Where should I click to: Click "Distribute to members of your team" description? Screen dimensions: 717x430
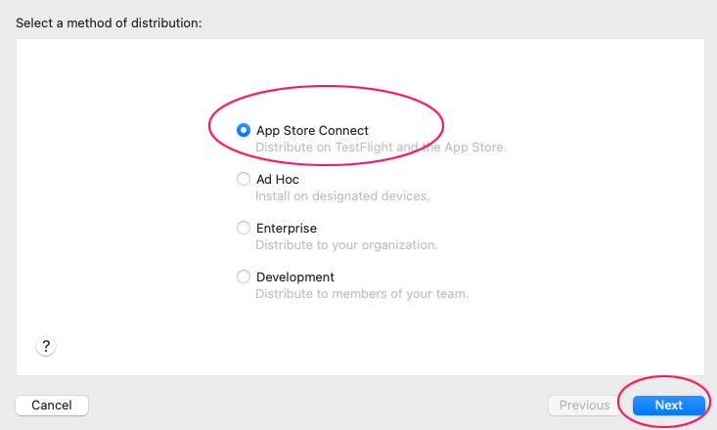pyautogui.click(x=362, y=294)
